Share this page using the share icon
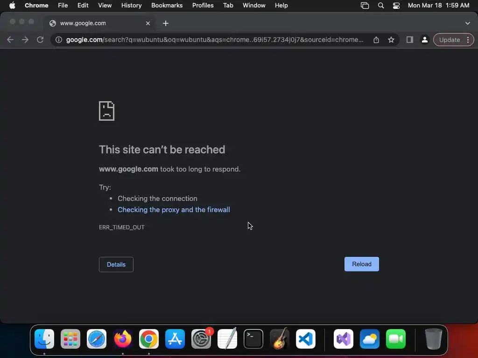 tap(376, 40)
